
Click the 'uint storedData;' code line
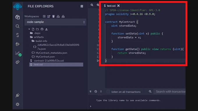124,26
